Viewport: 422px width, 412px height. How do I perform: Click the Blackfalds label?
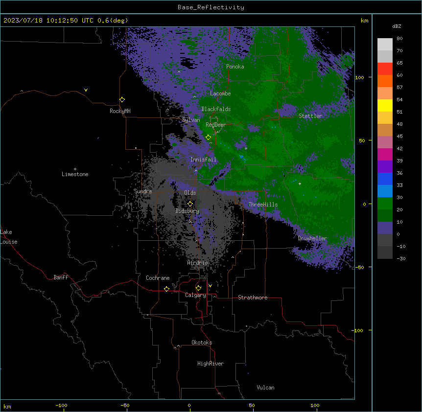tap(216, 109)
